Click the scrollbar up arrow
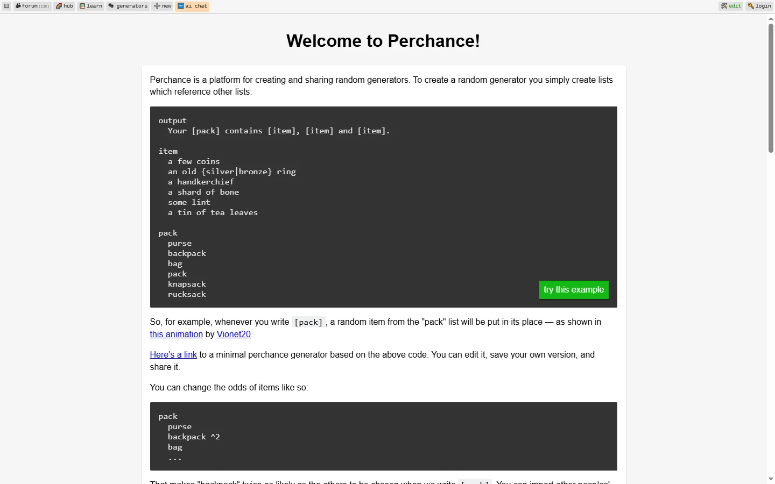This screenshot has height=484, width=775. (771, 18)
